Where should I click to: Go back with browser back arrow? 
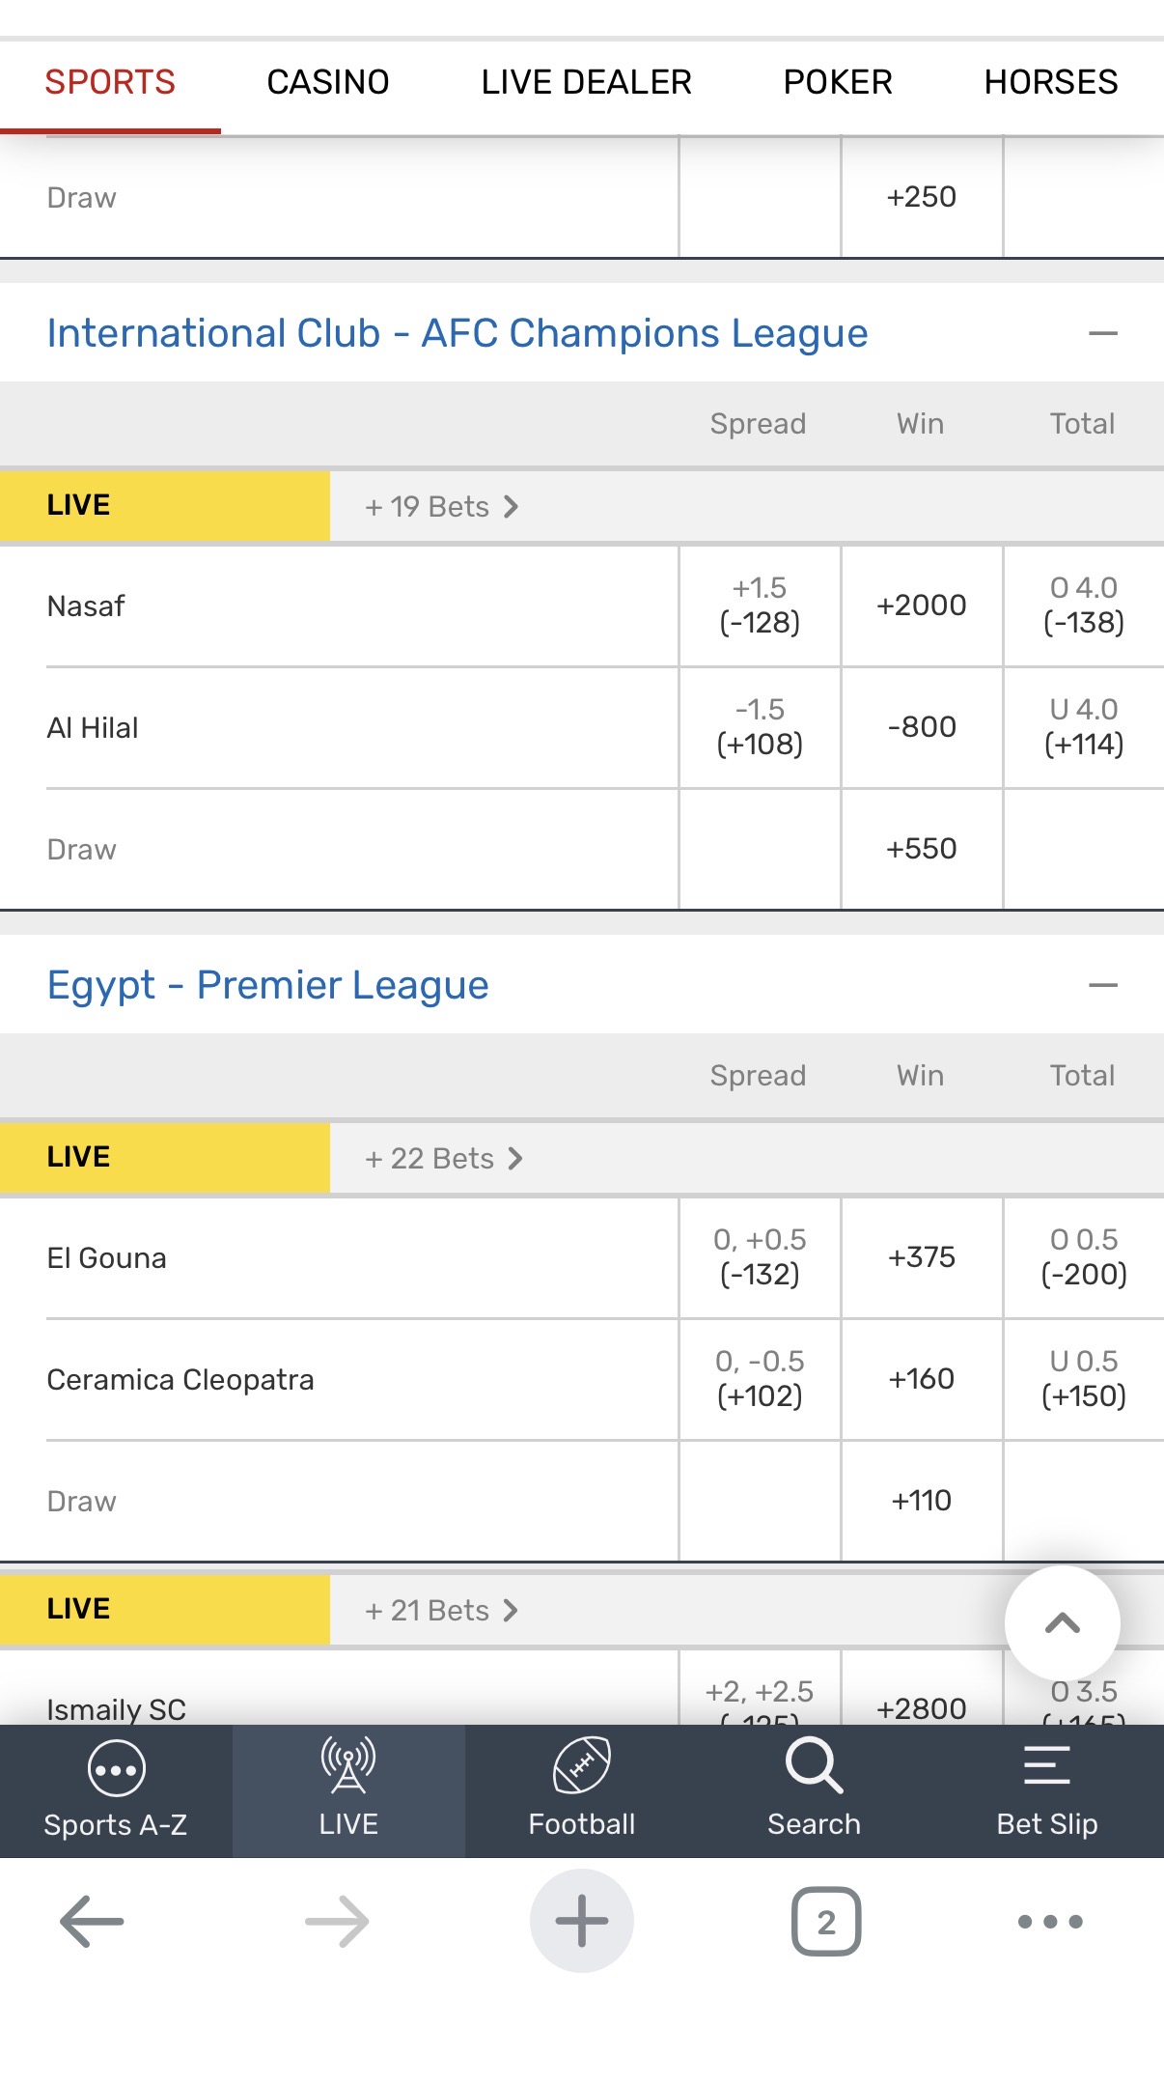pos(92,1922)
